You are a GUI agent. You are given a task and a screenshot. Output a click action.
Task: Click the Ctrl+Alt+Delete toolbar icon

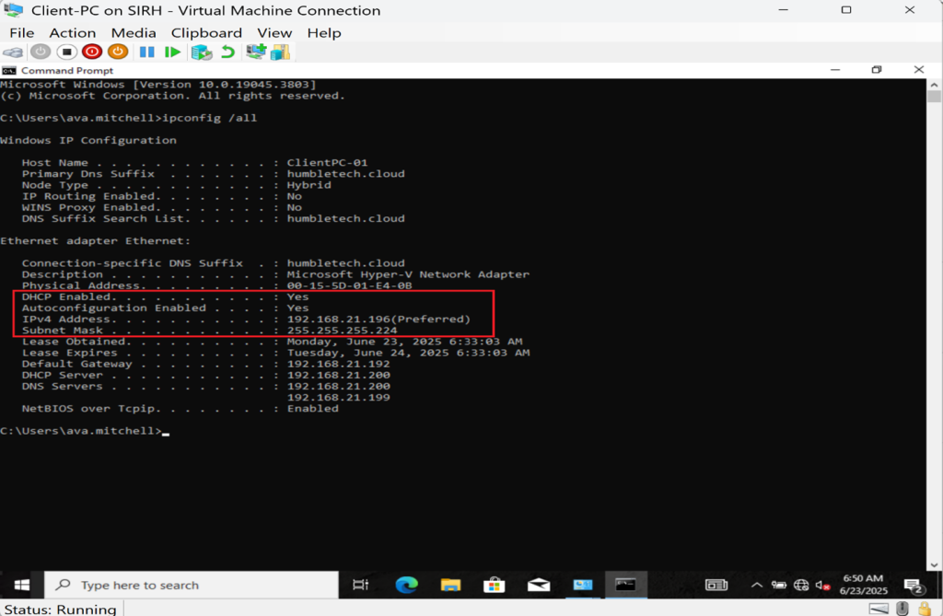click(x=14, y=52)
